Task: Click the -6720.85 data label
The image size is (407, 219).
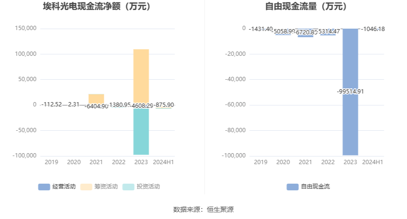Action: point(306,32)
